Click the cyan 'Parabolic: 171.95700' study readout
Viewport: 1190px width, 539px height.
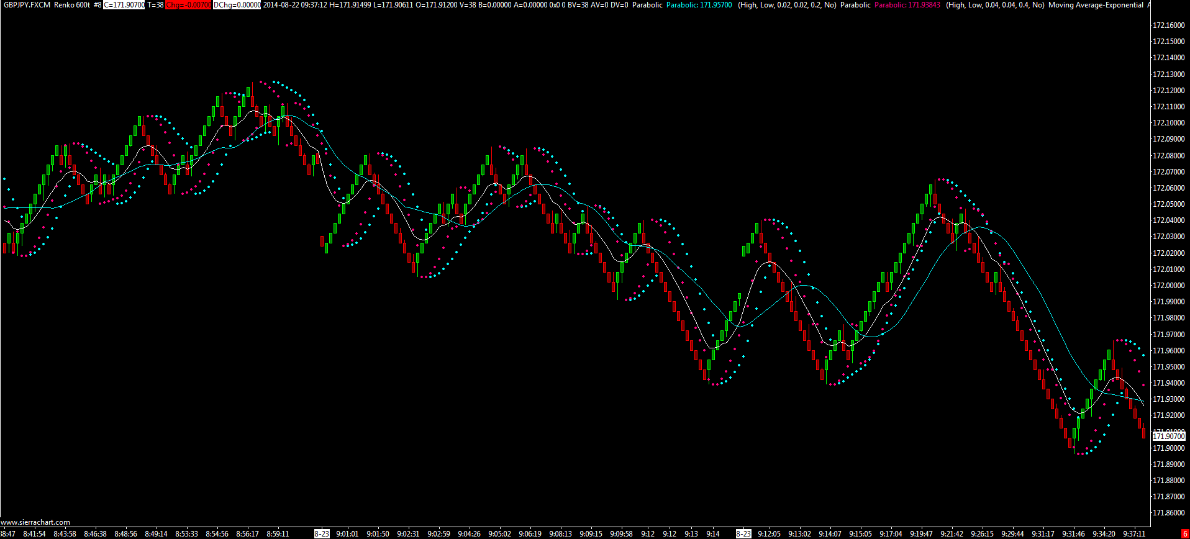(699, 5)
